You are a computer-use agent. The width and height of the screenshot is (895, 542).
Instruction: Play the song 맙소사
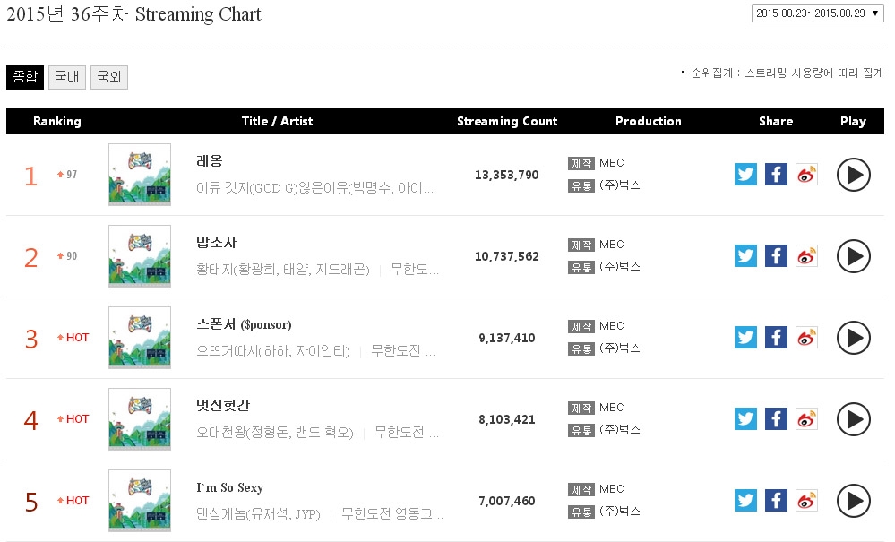[x=853, y=256]
